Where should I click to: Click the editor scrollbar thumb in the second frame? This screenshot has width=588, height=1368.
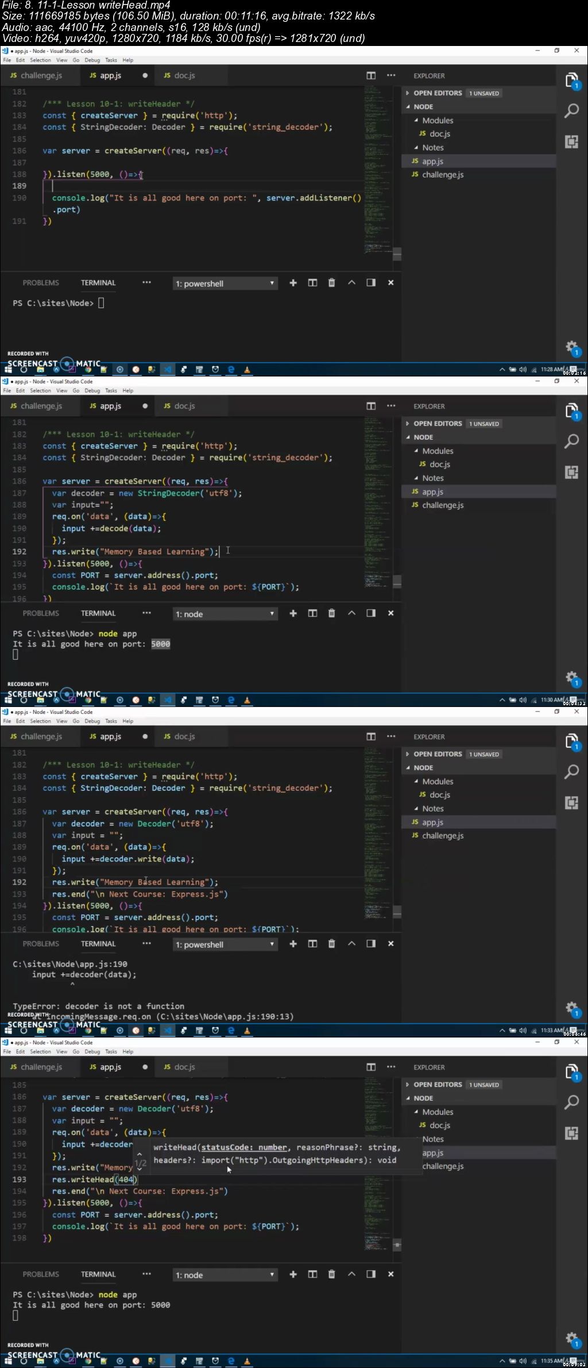[397, 582]
